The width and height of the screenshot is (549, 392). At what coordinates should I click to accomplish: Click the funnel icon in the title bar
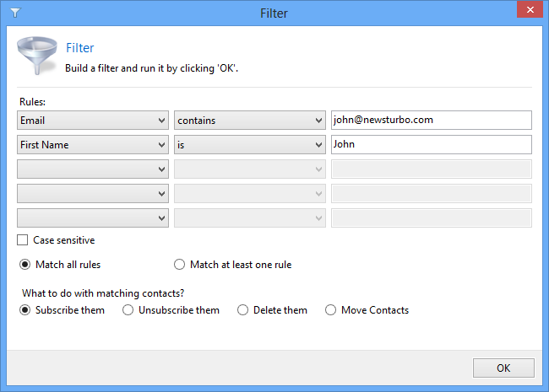tap(15, 13)
